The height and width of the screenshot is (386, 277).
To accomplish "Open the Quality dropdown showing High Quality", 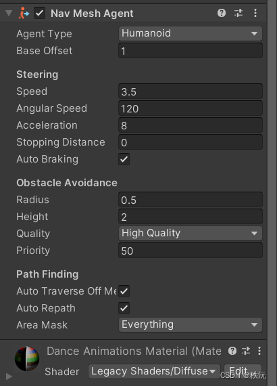I will (191, 234).
